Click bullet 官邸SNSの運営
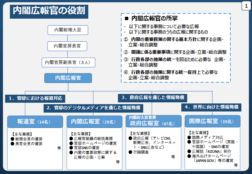252x174 pixels. coord(84,148)
